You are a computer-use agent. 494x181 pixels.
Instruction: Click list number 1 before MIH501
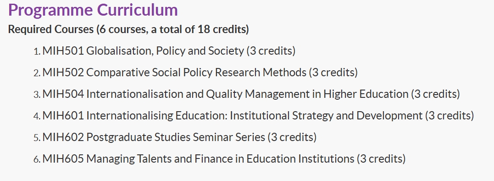[37, 51]
